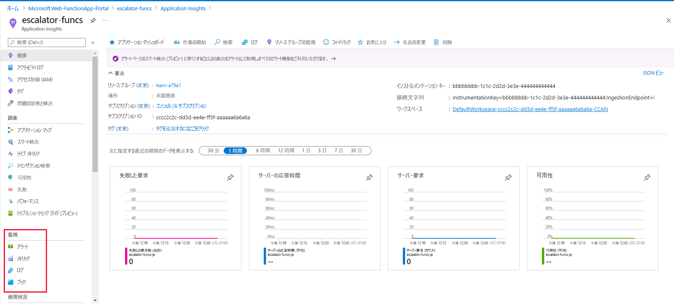Pin the サーバー要求 chart
Screen dimensions: 674x305
coord(508,177)
